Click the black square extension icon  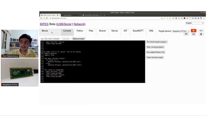(x=184, y=18)
